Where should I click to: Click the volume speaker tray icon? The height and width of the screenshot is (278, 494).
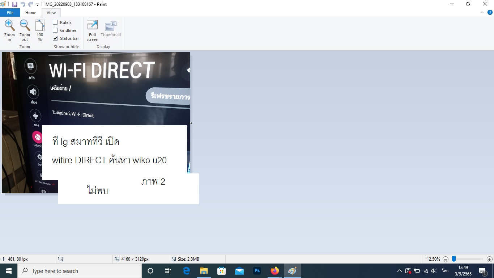click(434, 271)
